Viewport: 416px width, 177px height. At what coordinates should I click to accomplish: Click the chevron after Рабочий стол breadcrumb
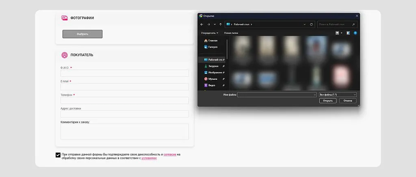tap(251, 24)
